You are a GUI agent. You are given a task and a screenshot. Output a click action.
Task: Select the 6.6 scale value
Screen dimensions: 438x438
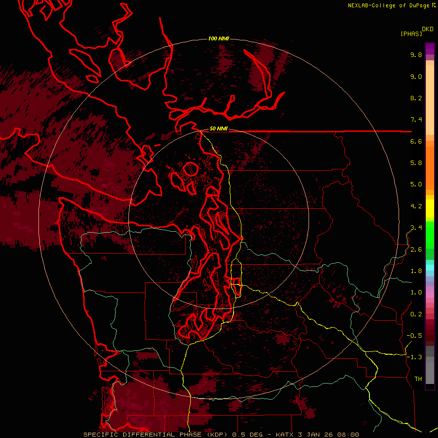(x=416, y=141)
